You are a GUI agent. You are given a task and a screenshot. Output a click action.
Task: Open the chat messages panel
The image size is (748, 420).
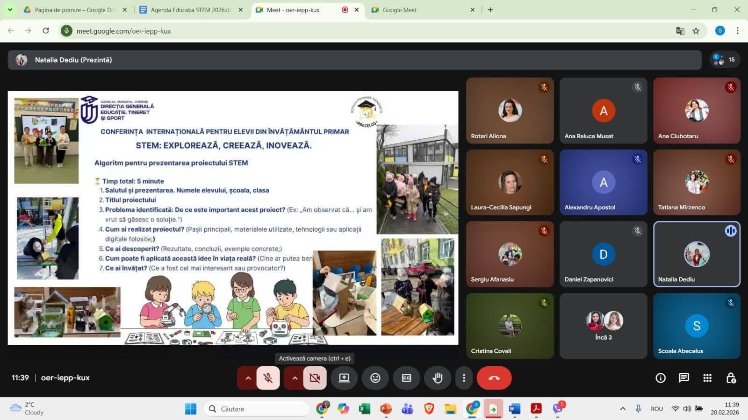(x=683, y=378)
